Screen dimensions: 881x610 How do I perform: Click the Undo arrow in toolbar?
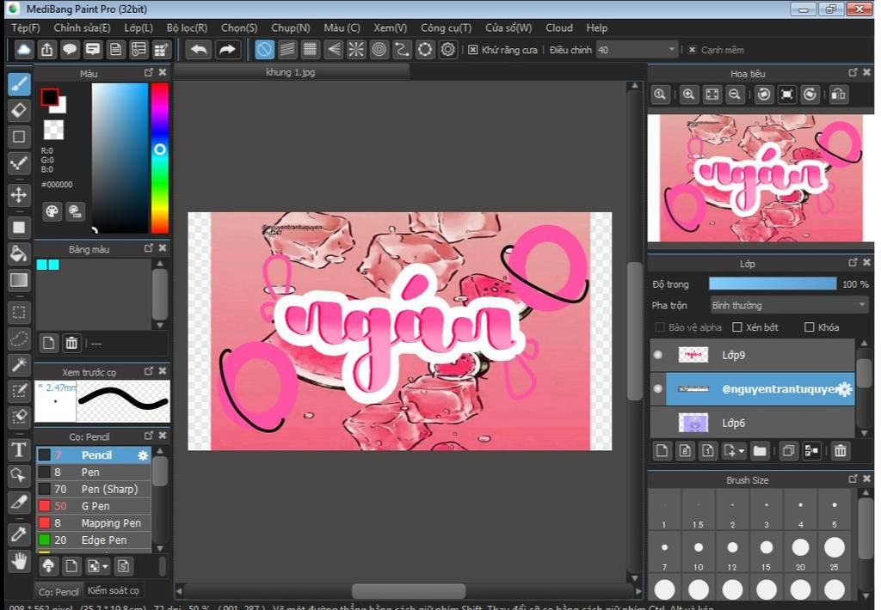point(199,49)
